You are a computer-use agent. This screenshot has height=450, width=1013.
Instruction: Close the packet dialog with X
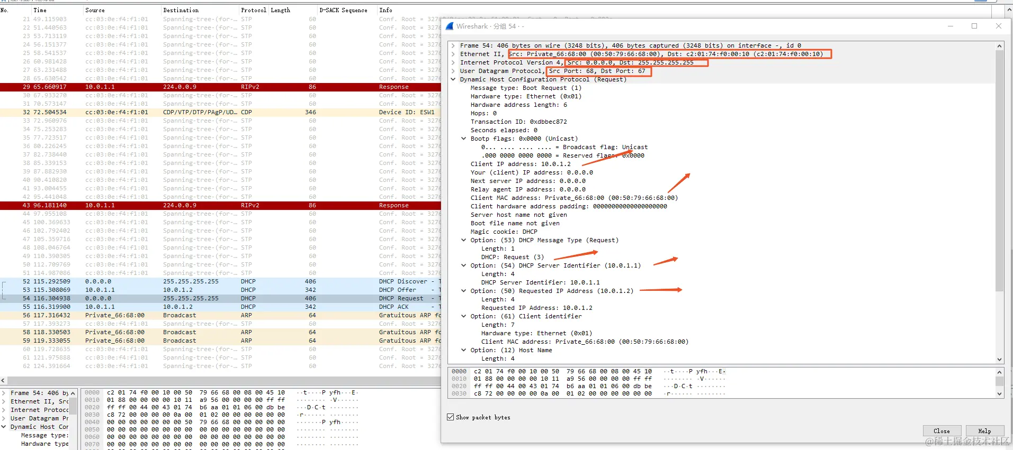coord(999,26)
